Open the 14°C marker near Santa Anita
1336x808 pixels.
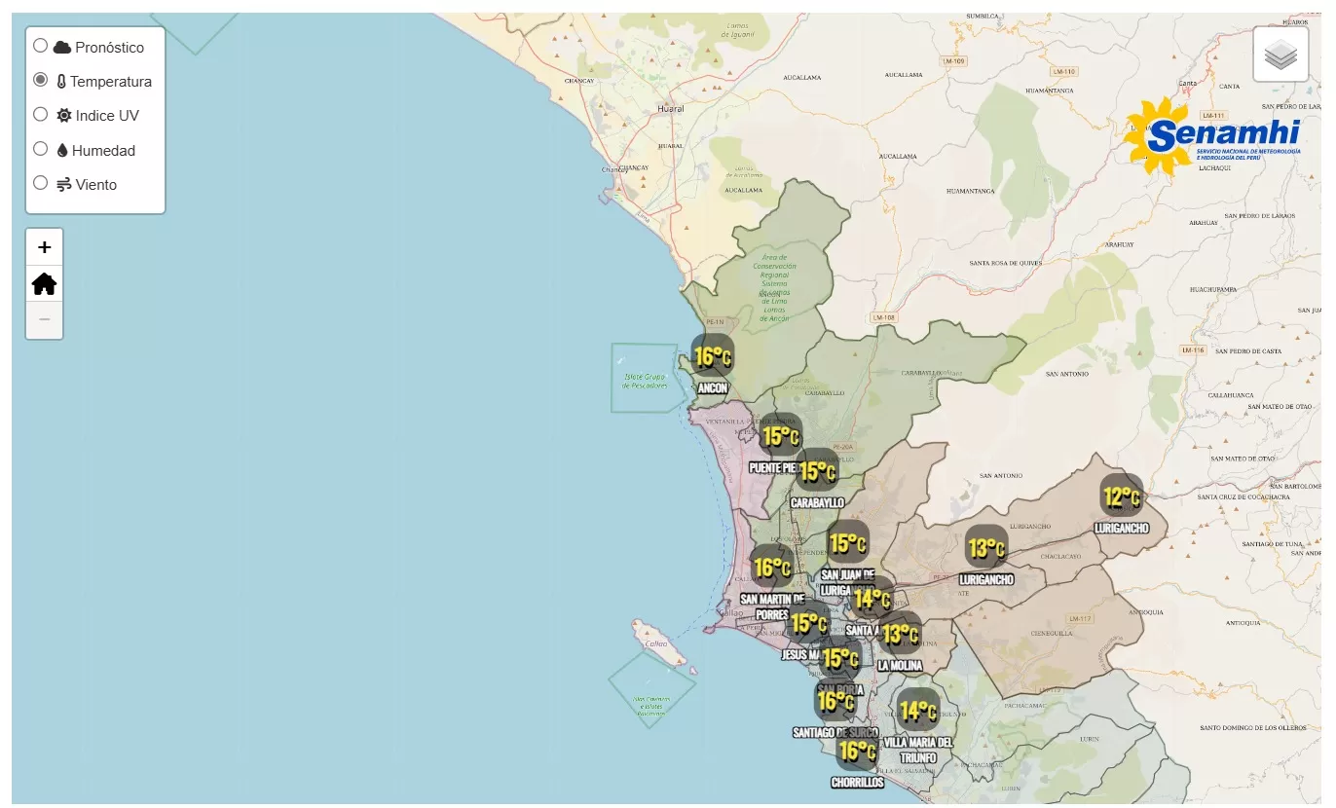pyautogui.click(x=872, y=599)
